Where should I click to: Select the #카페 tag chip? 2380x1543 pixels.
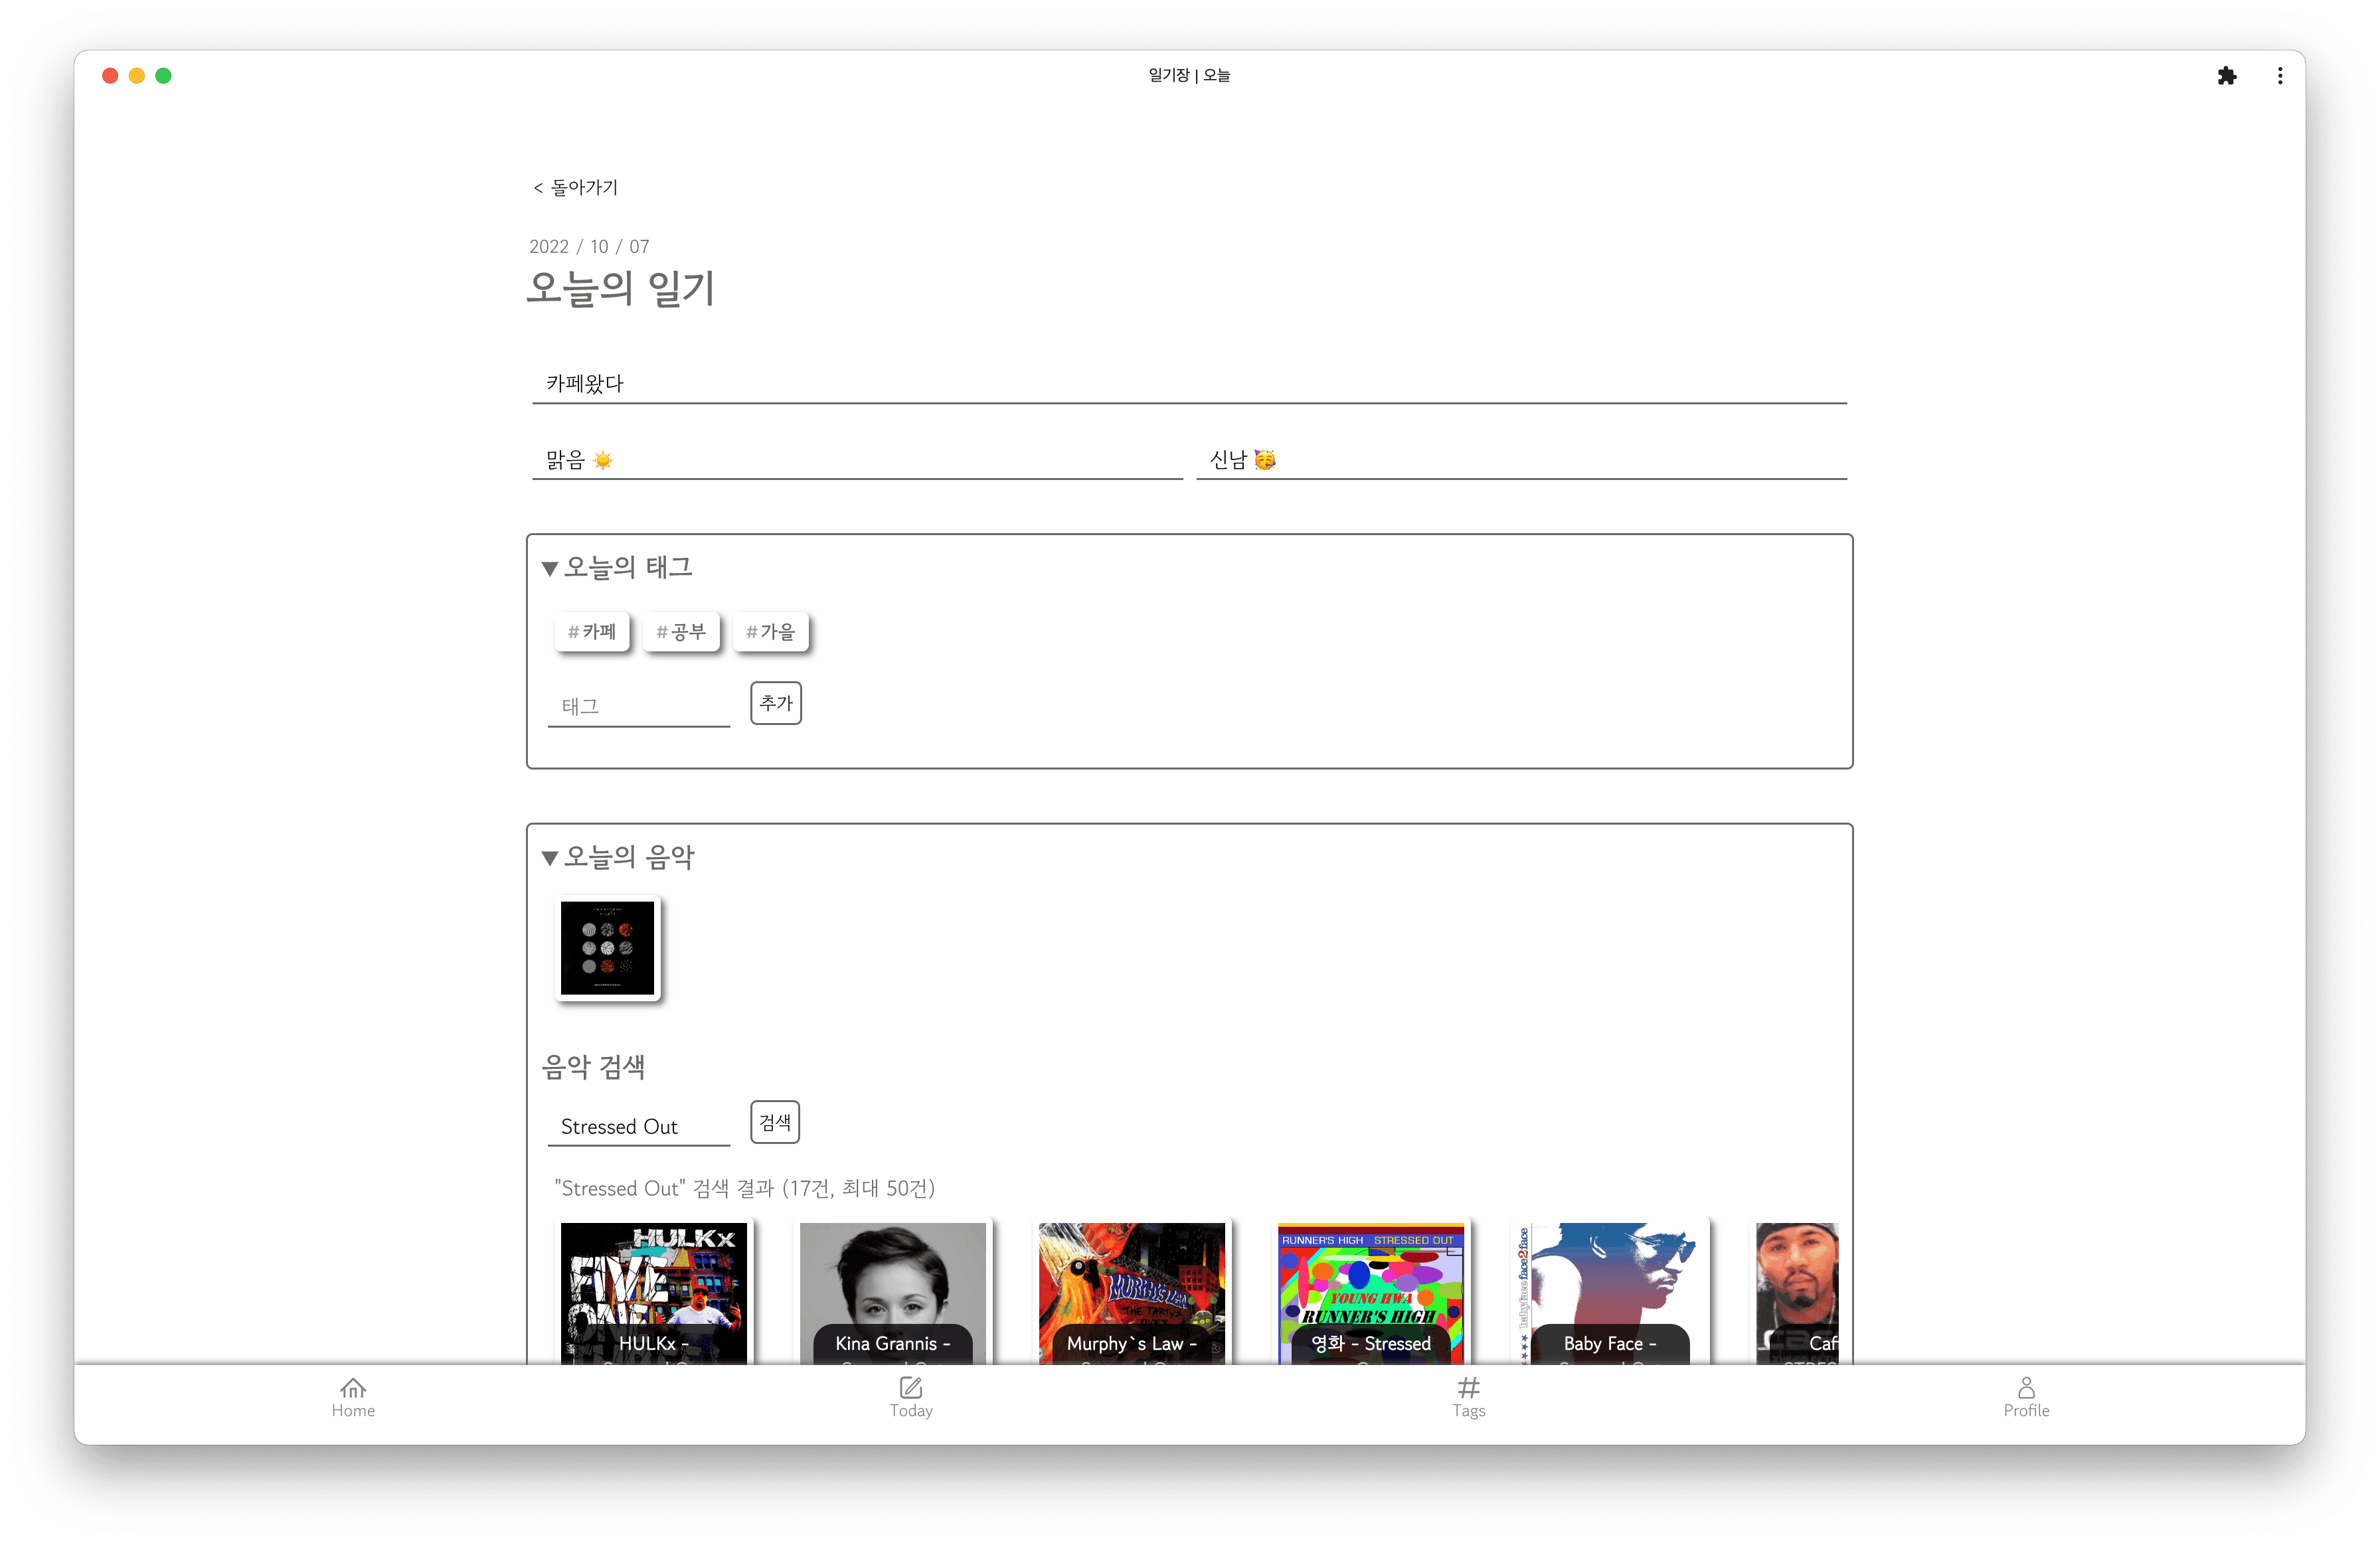[x=592, y=631]
